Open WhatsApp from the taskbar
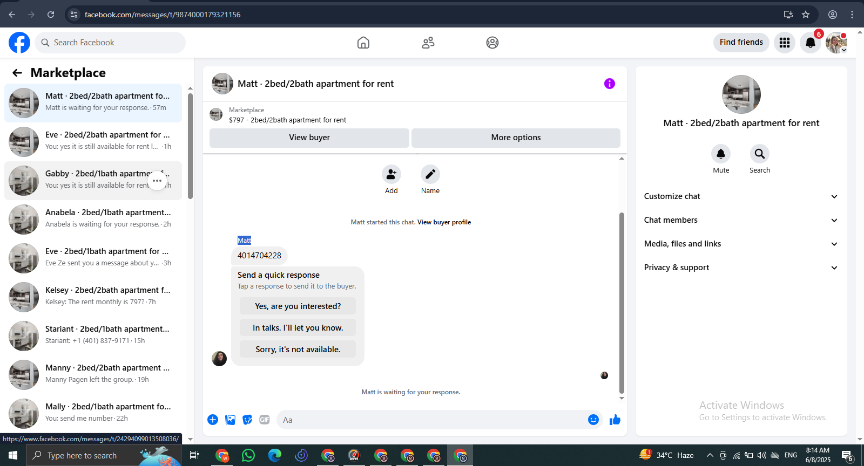 pos(248,455)
